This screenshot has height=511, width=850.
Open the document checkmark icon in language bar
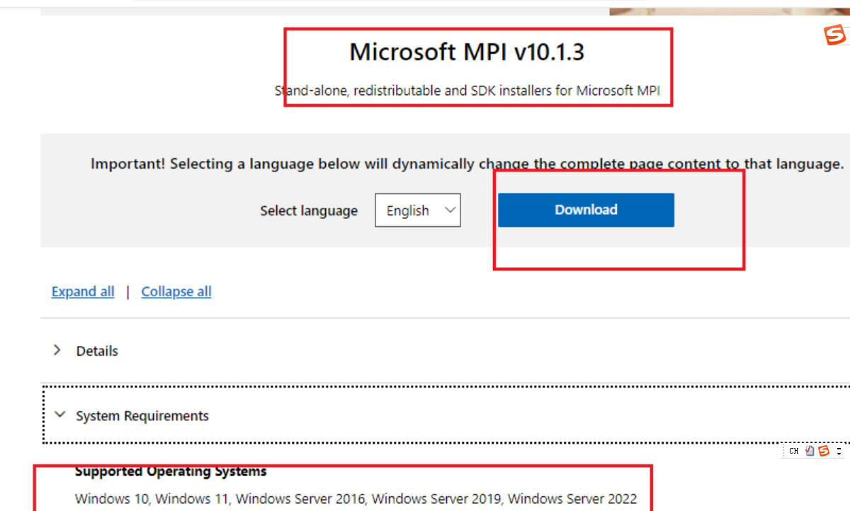tap(810, 451)
